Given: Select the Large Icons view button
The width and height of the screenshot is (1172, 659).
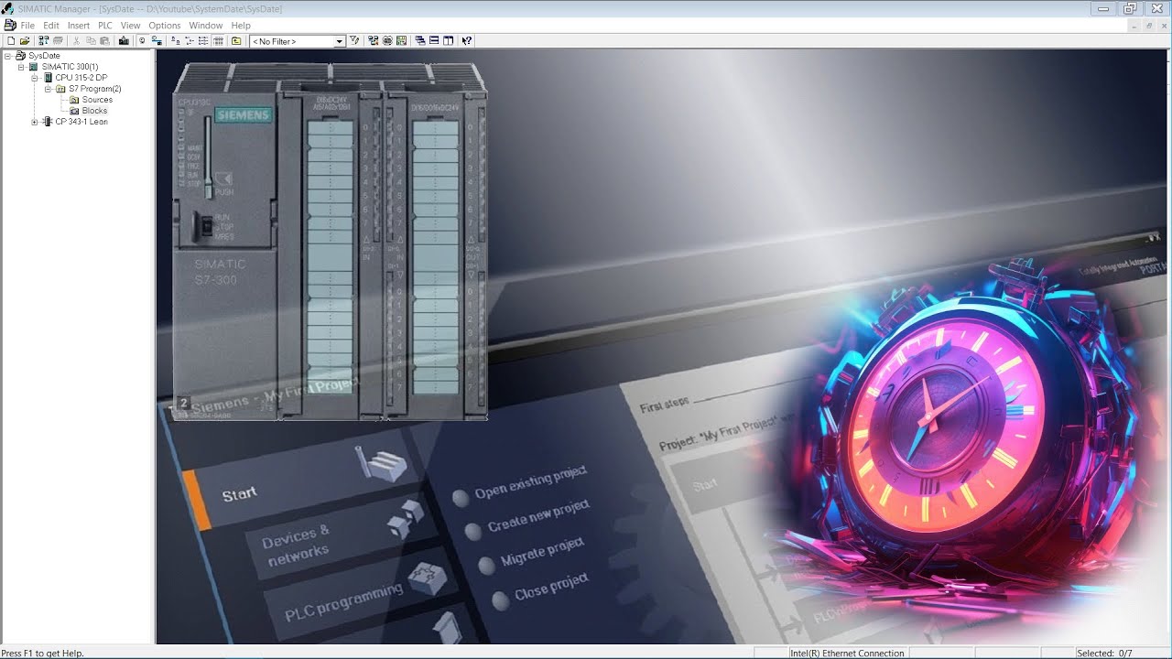Looking at the screenshot, I should pyautogui.click(x=175, y=41).
